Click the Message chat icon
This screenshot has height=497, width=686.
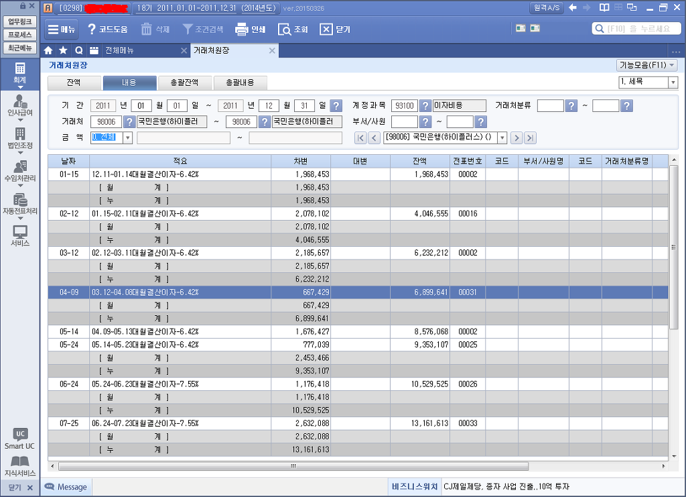(x=50, y=487)
